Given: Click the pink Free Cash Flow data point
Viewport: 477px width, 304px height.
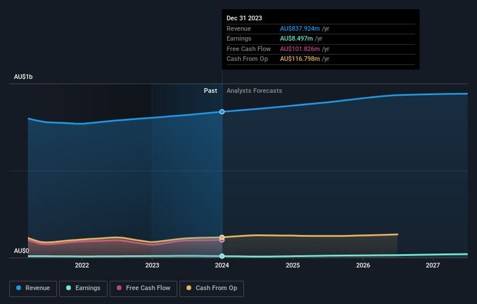Looking at the screenshot, I should 222,241.
